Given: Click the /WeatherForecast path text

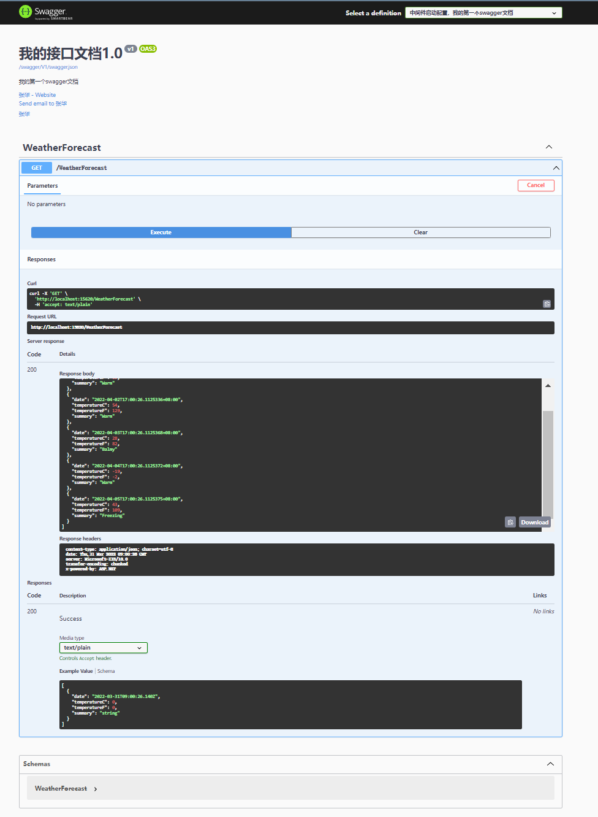Looking at the screenshot, I should [x=81, y=168].
